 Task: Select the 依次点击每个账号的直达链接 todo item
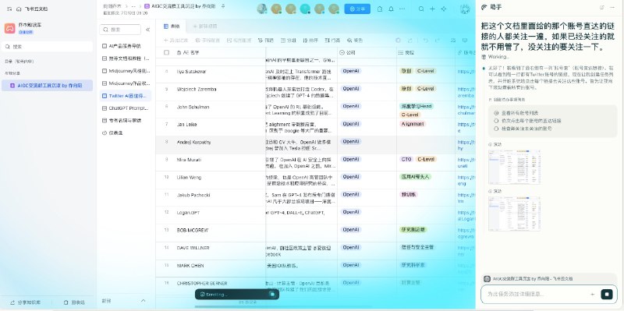click(527, 121)
